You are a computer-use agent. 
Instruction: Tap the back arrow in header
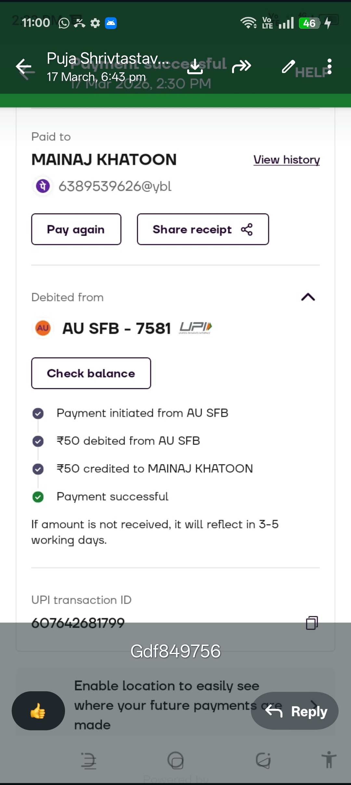[24, 67]
